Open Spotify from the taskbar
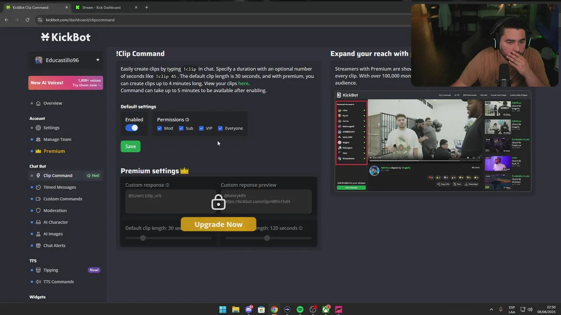Viewport: 561px width, 315px height. pyautogui.click(x=300, y=309)
